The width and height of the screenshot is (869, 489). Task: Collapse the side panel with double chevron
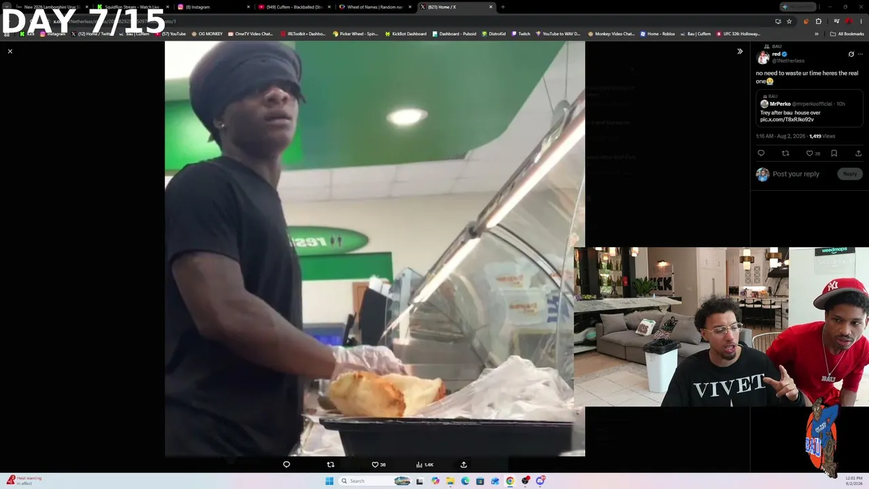tap(740, 52)
